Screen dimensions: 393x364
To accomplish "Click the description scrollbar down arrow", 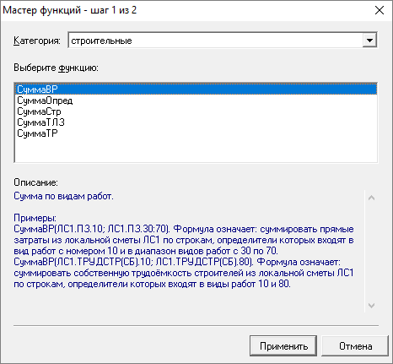I will pos(371,306).
